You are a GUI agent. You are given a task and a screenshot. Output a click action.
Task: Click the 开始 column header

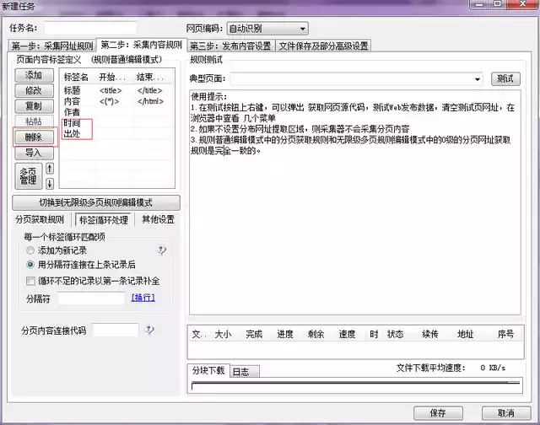point(115,77)
